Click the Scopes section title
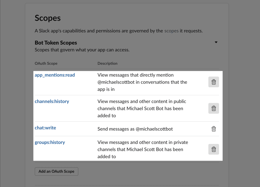The image size is (260, 187). coord(48,18)
